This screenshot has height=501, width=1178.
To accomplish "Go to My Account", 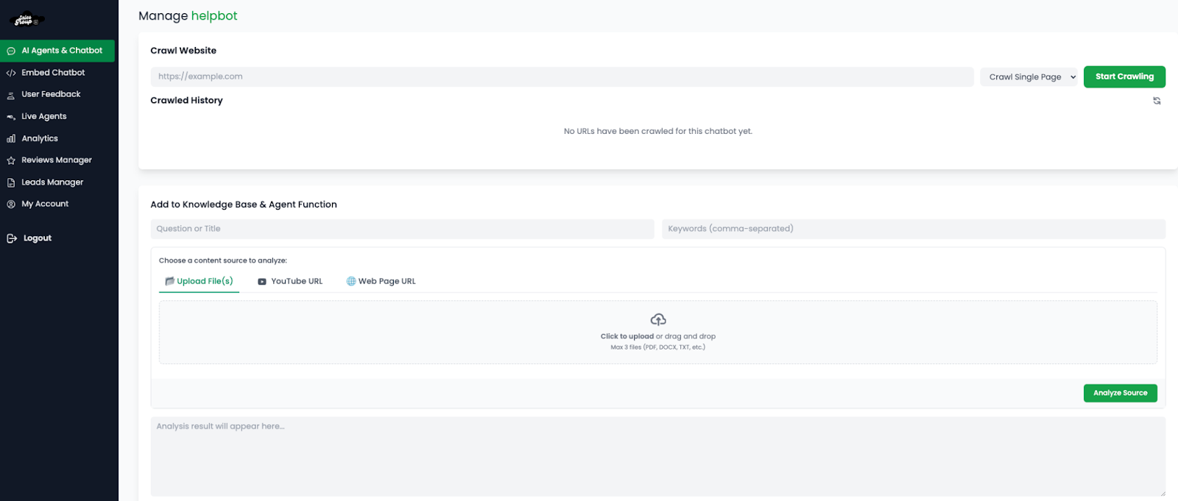I will (x=45, y=204).
